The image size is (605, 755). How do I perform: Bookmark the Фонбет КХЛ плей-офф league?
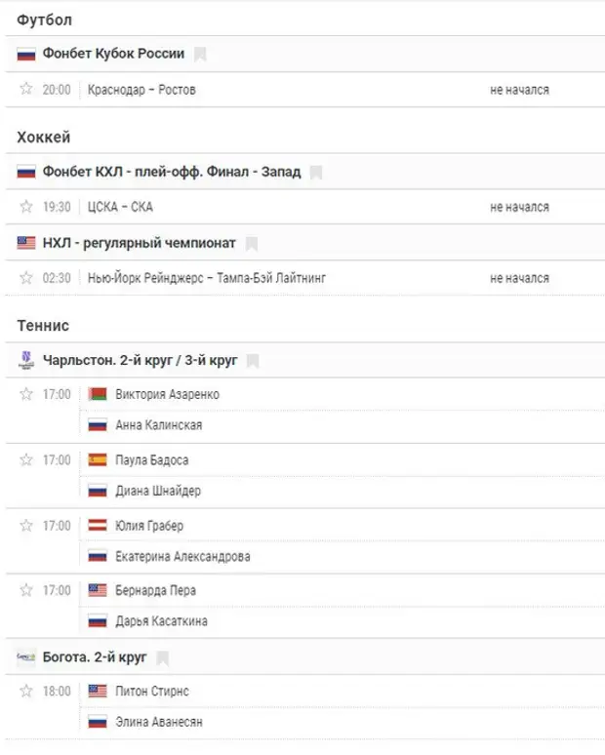click(x=316, y=172)
